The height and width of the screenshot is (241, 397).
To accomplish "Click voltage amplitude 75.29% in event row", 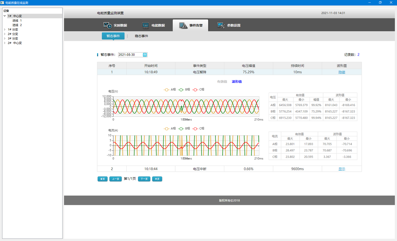I will click(x=248, y=72).
